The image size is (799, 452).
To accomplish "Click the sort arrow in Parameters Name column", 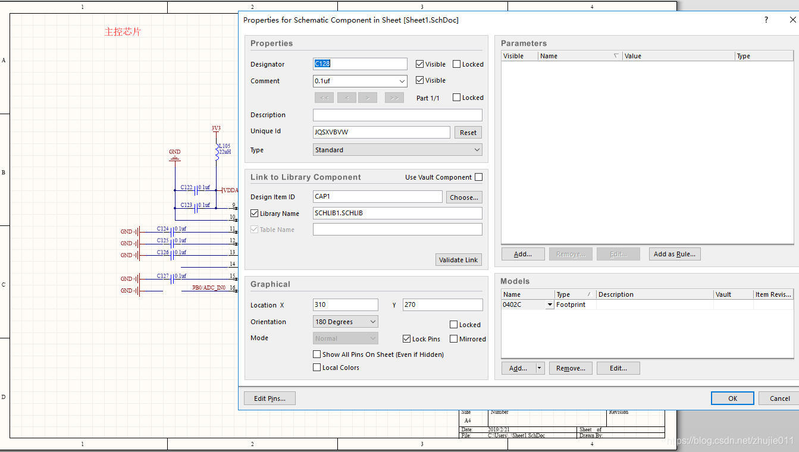I will [616, 56].
